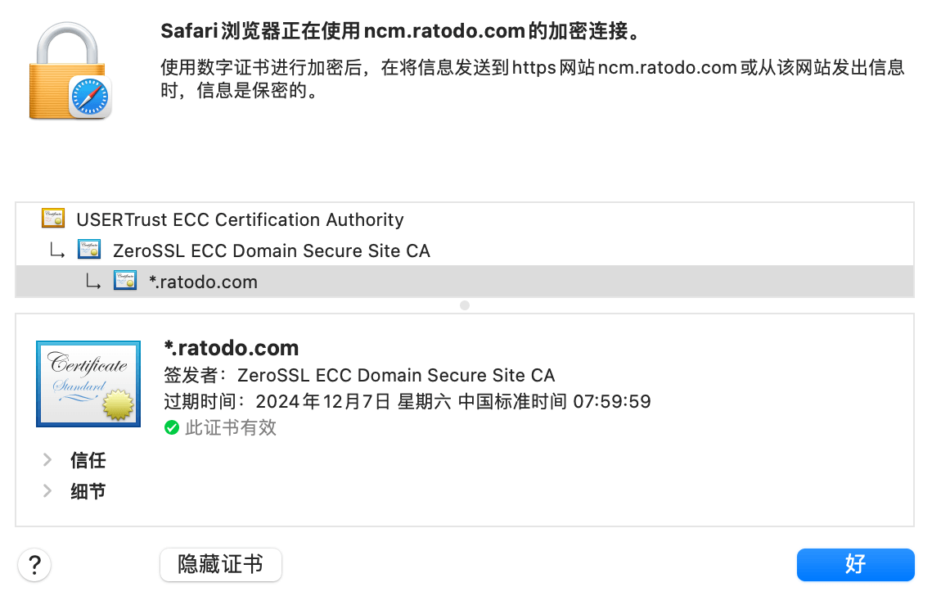This screenshot has height=596, width=941.
Task: Click the 签发者 issuer line
Action: pyautogui.click(x=359, y=375)
